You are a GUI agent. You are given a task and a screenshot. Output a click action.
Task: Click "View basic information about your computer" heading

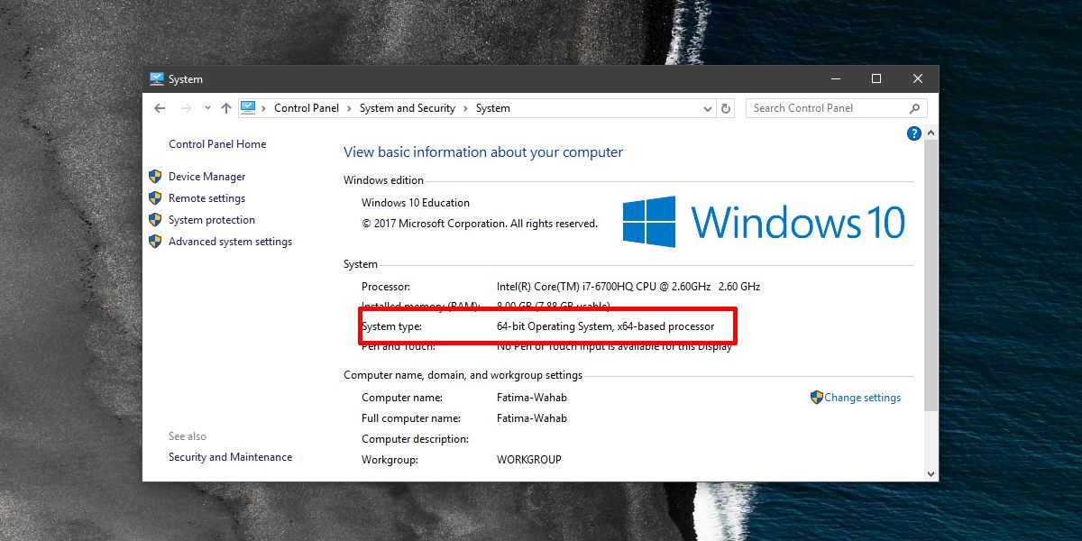pos(483,152)
